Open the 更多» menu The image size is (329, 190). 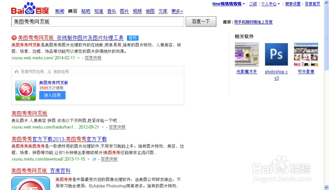pyautogui.click(x=177, y=11)
